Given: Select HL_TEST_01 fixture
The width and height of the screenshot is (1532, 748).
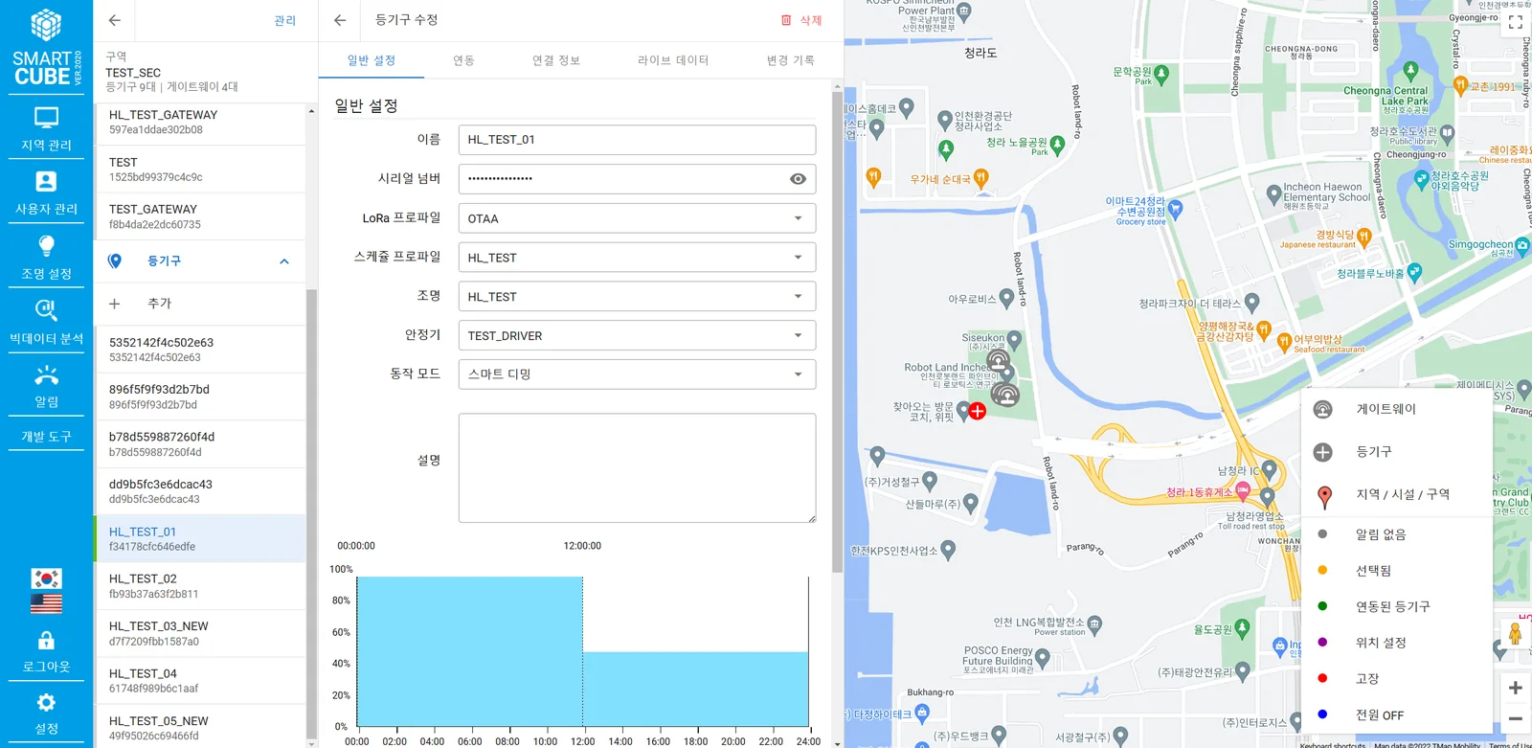Looking at the screenshot, I should coord(199,539).
